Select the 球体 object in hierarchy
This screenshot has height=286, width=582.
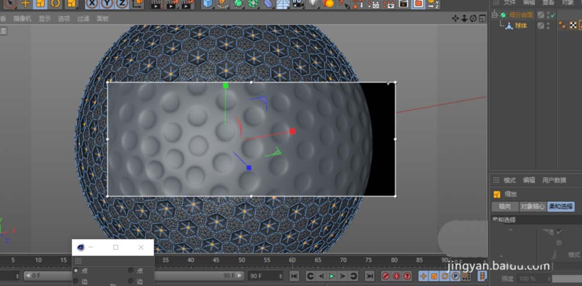coord(520,26)
